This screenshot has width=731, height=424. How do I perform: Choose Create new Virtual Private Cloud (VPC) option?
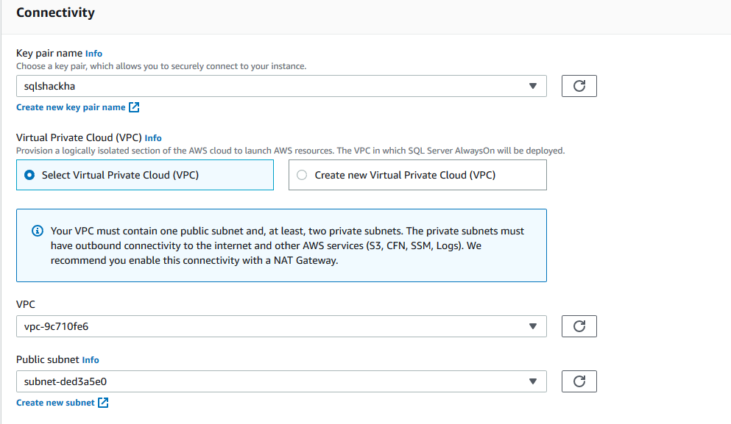(x=302, y=176)
